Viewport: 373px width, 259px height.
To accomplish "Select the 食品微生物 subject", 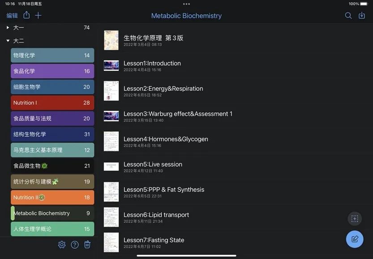I will 51,166.
